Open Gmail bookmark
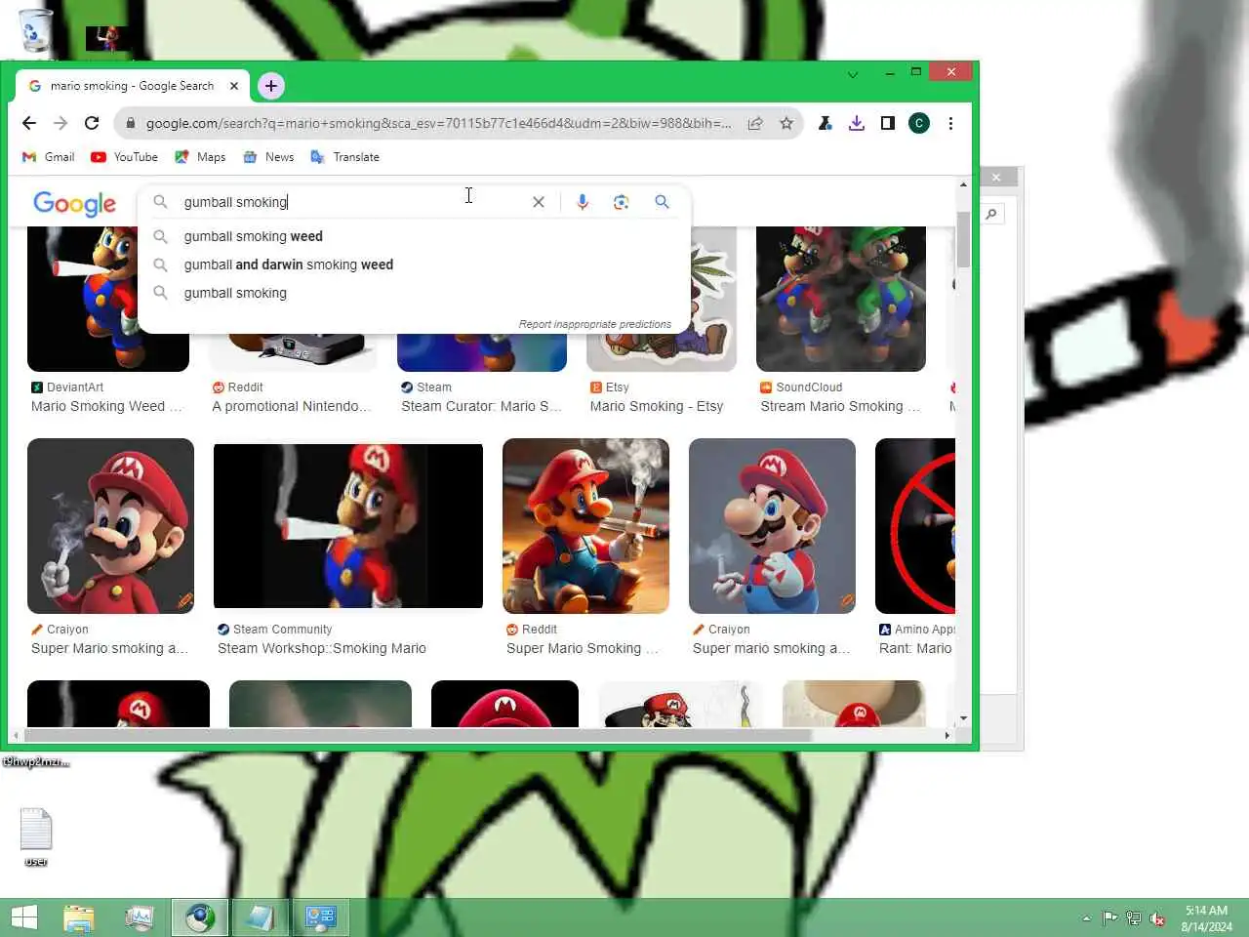 pyautogui.click(x=49, y=157)
